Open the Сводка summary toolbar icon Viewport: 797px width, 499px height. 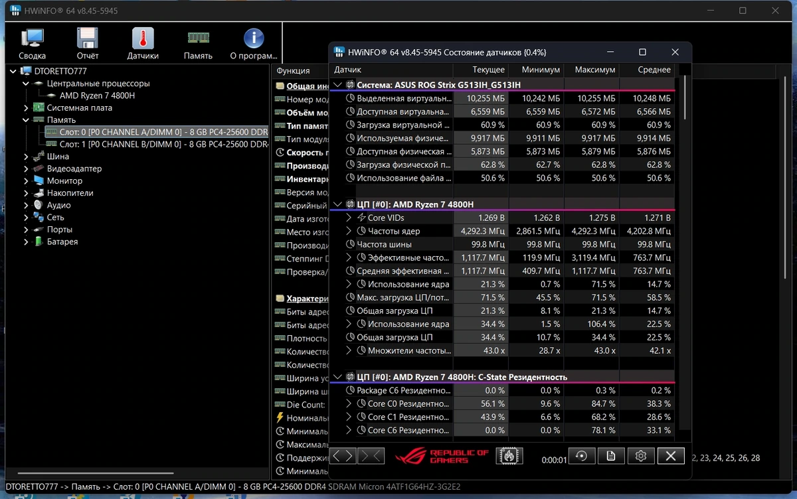(x=32, y=44)
